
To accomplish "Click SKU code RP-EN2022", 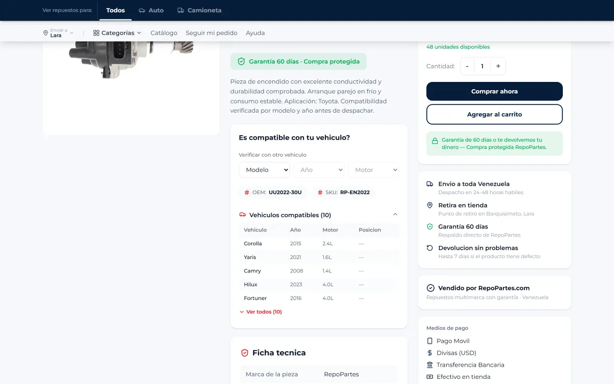I will pyautogui.click(x=355, y=193).
